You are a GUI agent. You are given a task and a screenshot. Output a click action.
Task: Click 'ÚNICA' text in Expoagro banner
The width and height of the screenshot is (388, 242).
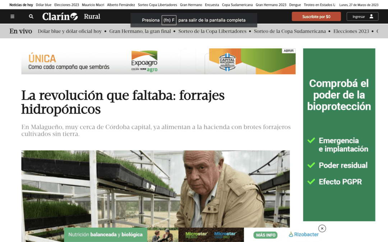click(42, 59)
